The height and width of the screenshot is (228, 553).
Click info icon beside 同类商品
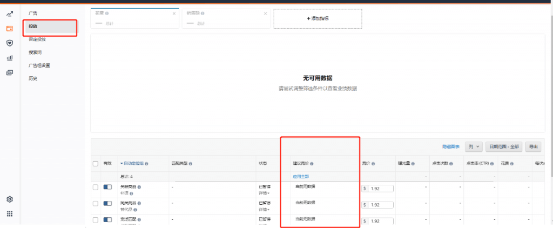click(139, 203)
